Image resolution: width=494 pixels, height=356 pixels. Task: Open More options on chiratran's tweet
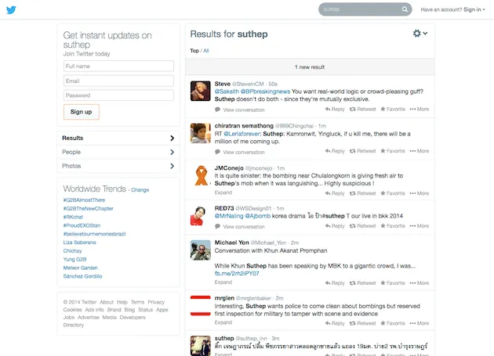420,151
